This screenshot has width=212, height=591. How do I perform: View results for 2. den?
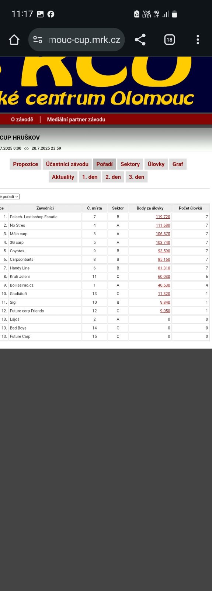pos(113,177)
